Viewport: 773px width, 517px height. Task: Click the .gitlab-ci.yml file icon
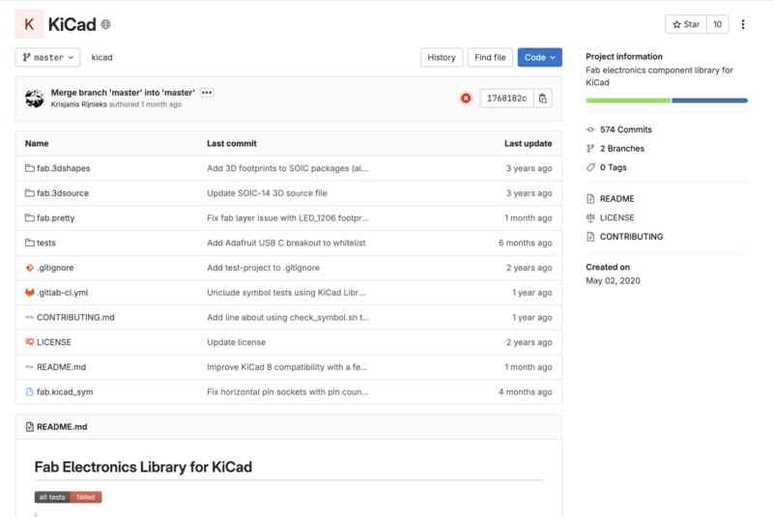[29, 292]
